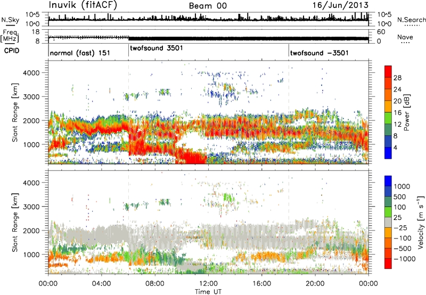
Task: Click the gray segment of velocity colorbar
Action: pos(388,222)
